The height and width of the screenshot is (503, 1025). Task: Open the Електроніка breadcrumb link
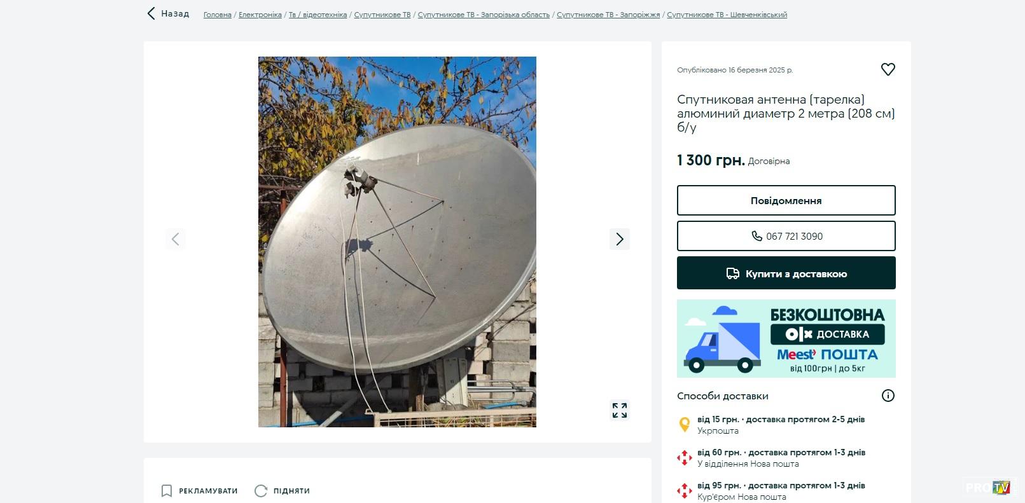(x=260, y=15)
